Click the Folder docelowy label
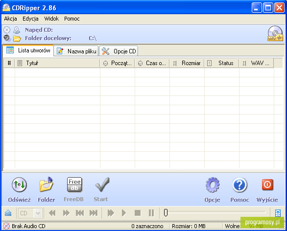Image resolution: width=287 pixels, height=231 pixels. [48, 38]
